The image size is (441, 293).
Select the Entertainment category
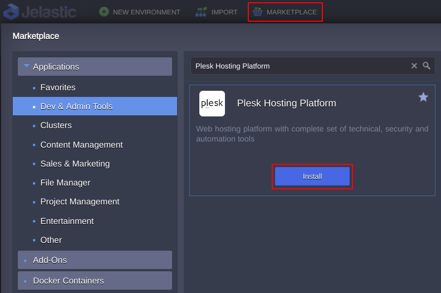[x=95, y=221]
